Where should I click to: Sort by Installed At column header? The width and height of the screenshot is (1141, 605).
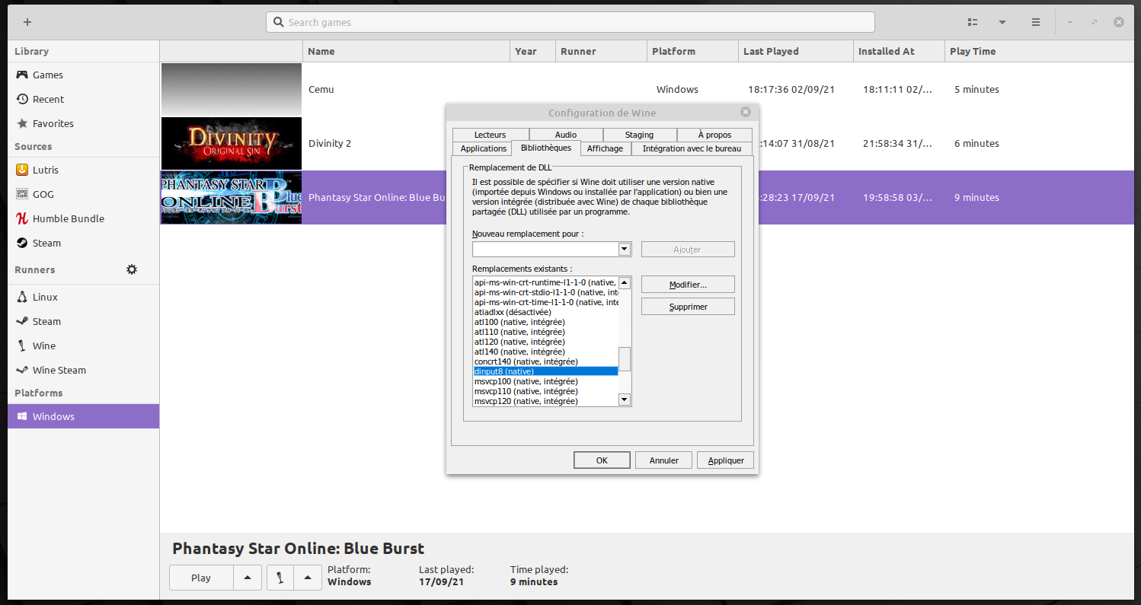899,51
